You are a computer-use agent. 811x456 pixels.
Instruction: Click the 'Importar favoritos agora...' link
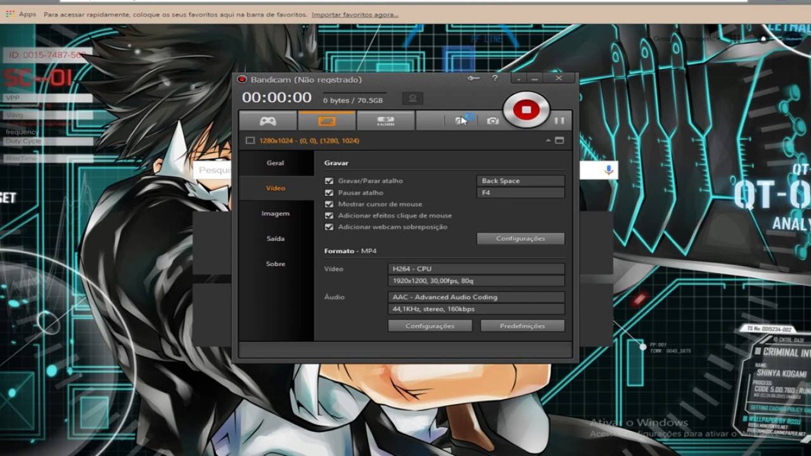pos(355,14)
